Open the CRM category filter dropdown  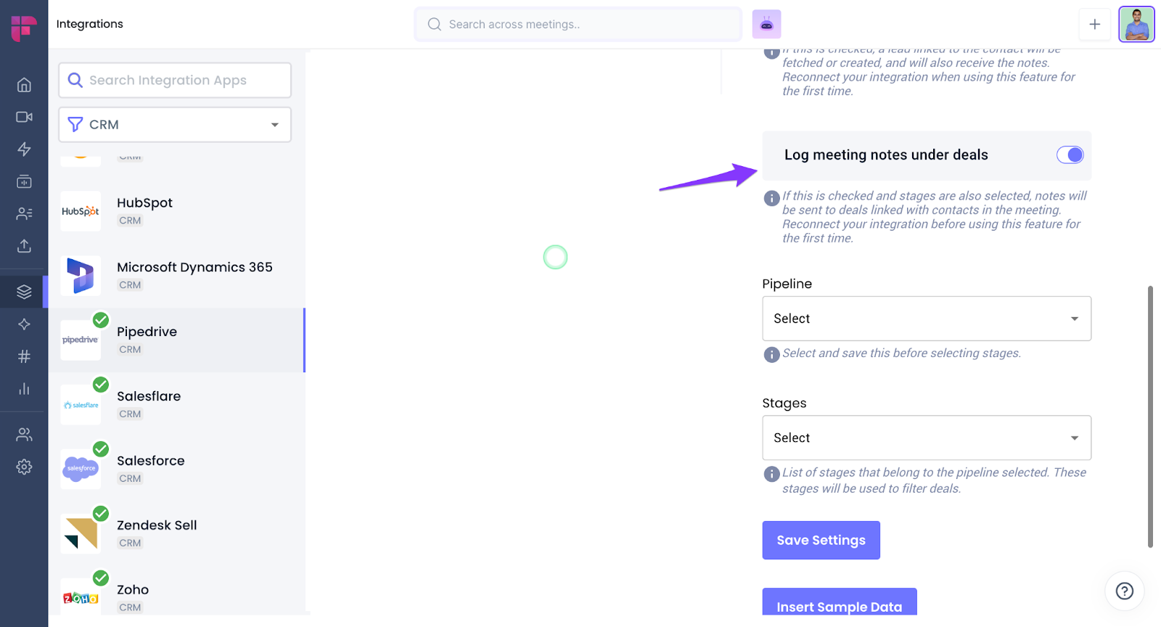175,125
